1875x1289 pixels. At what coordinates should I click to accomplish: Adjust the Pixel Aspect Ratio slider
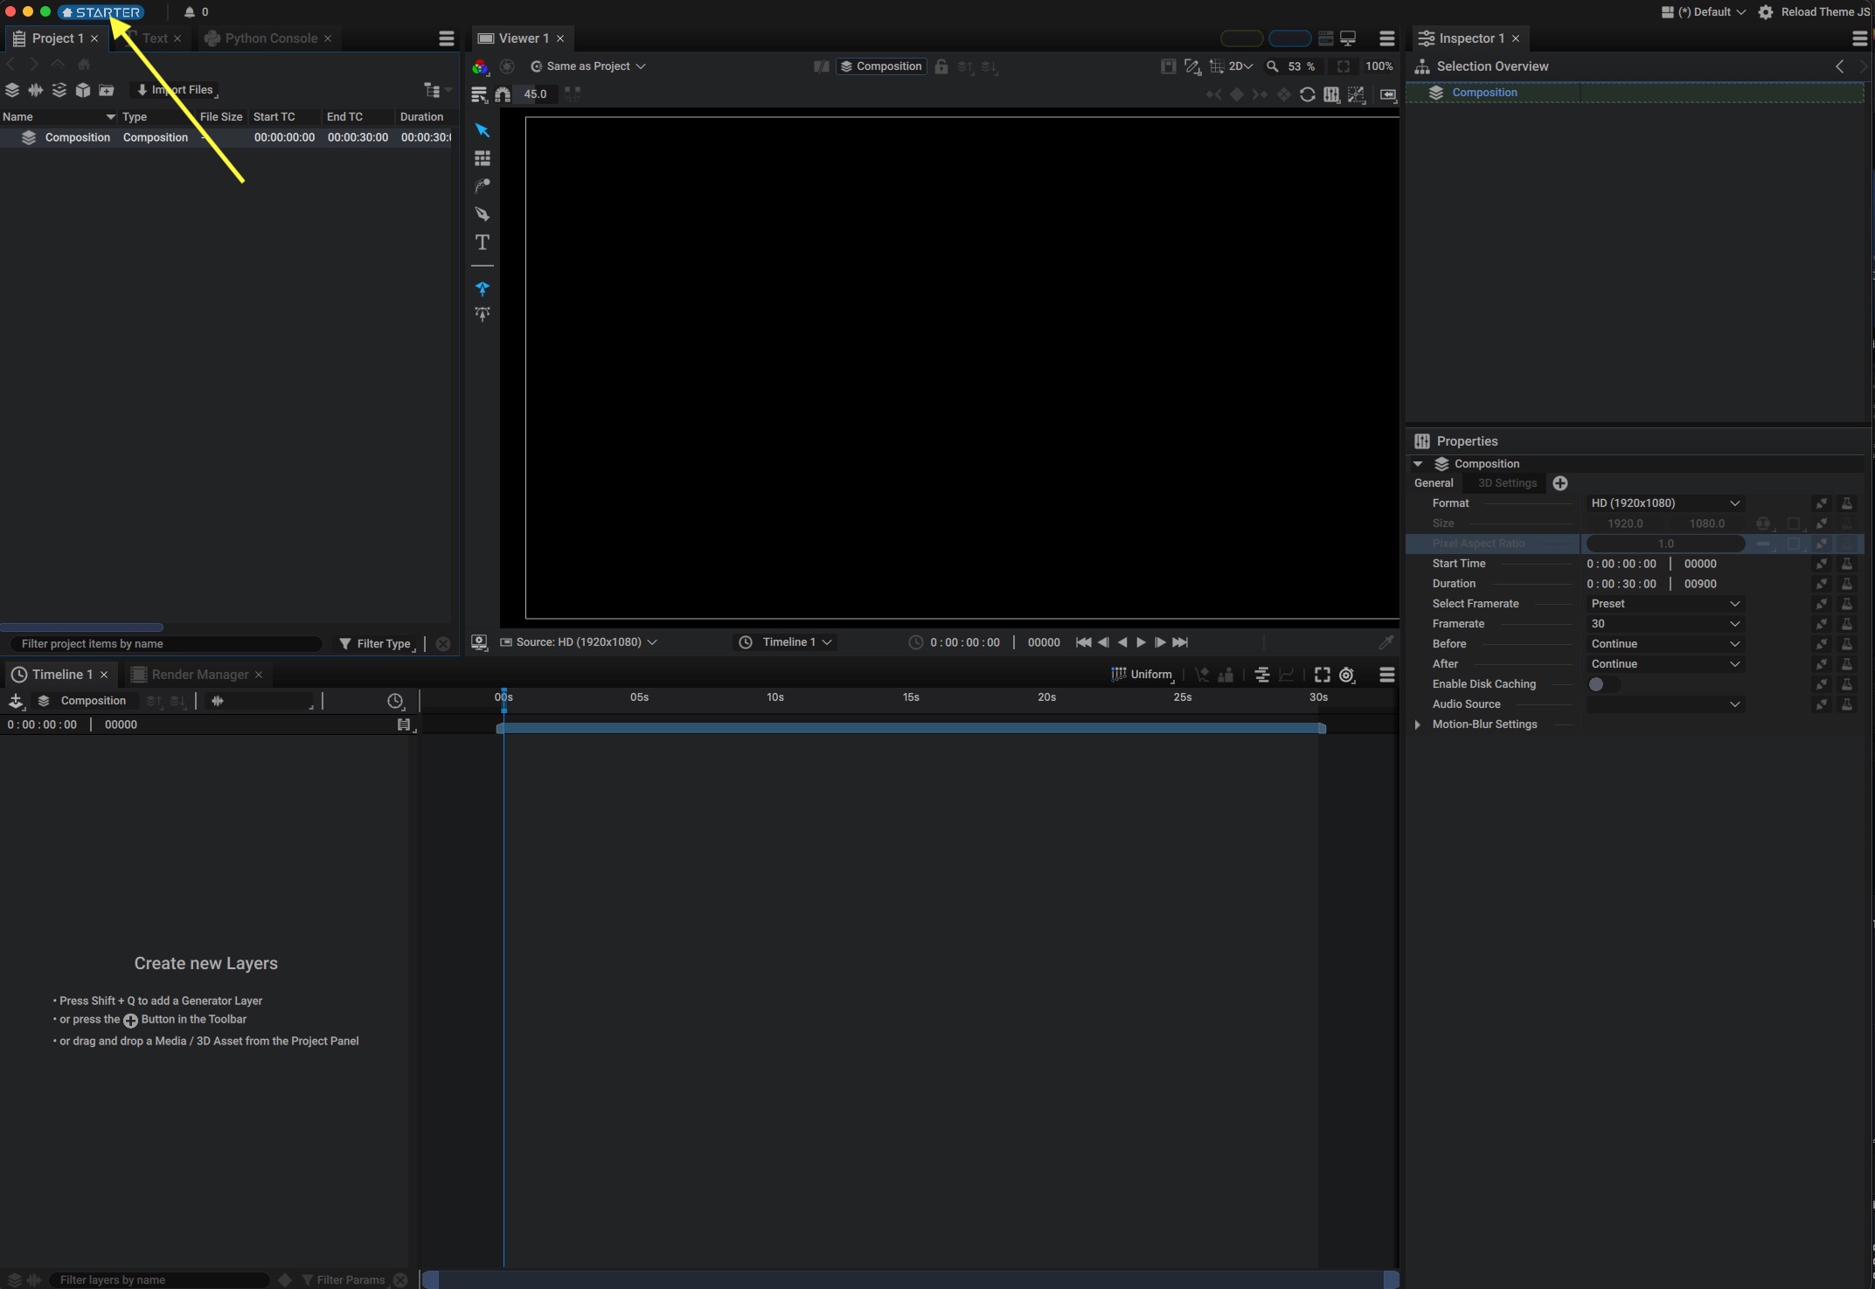[x=1664, y=544]
